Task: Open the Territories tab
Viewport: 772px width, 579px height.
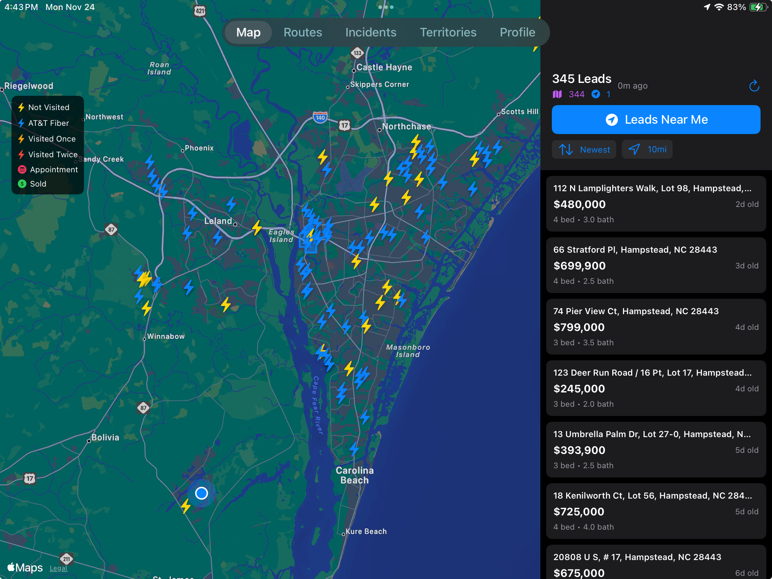Action: (x=448, y=32)
